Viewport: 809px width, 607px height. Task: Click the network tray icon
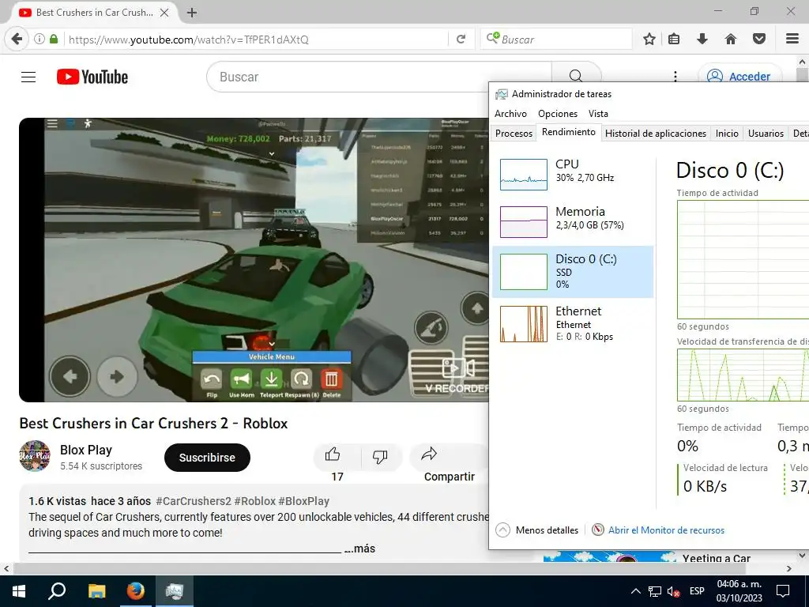(655, 591)
